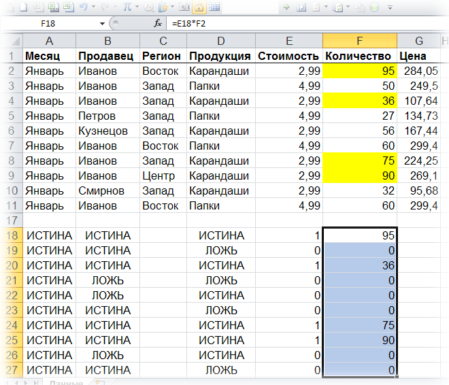Click the green sphere icon
The width and height of the screenshot is (449, 385).
tap(374, 7)
